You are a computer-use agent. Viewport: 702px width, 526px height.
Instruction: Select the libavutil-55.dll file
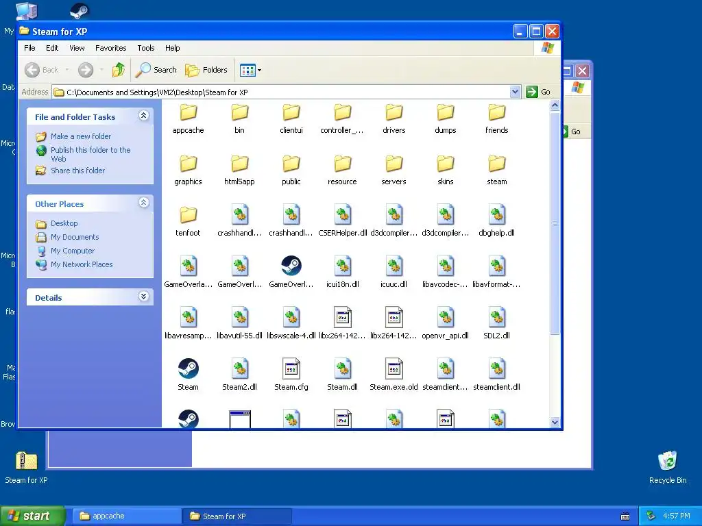point(239,324)
